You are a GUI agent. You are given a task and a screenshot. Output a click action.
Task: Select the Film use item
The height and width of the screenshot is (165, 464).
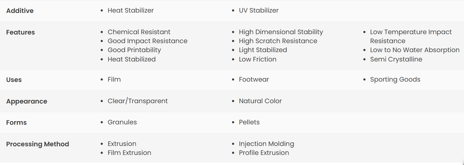pyautogui.click(x=114, y=79)
